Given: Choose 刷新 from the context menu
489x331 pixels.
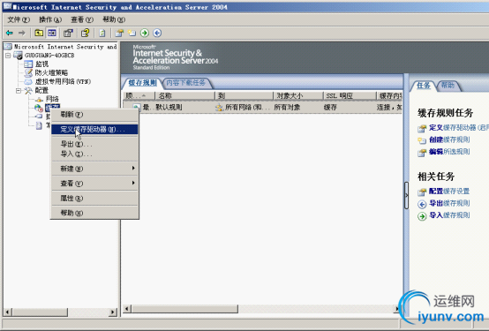Looking at the screenshot, I should (x=94, y=115).
